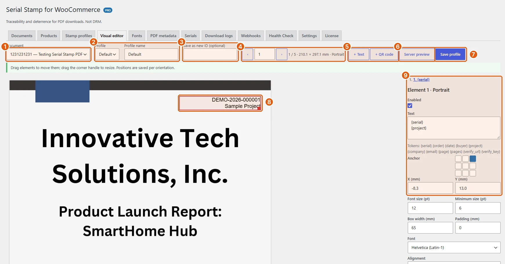This screenshot has height=264, width=505.
Task: Click the + QR code button
Action: click(384, 54)
